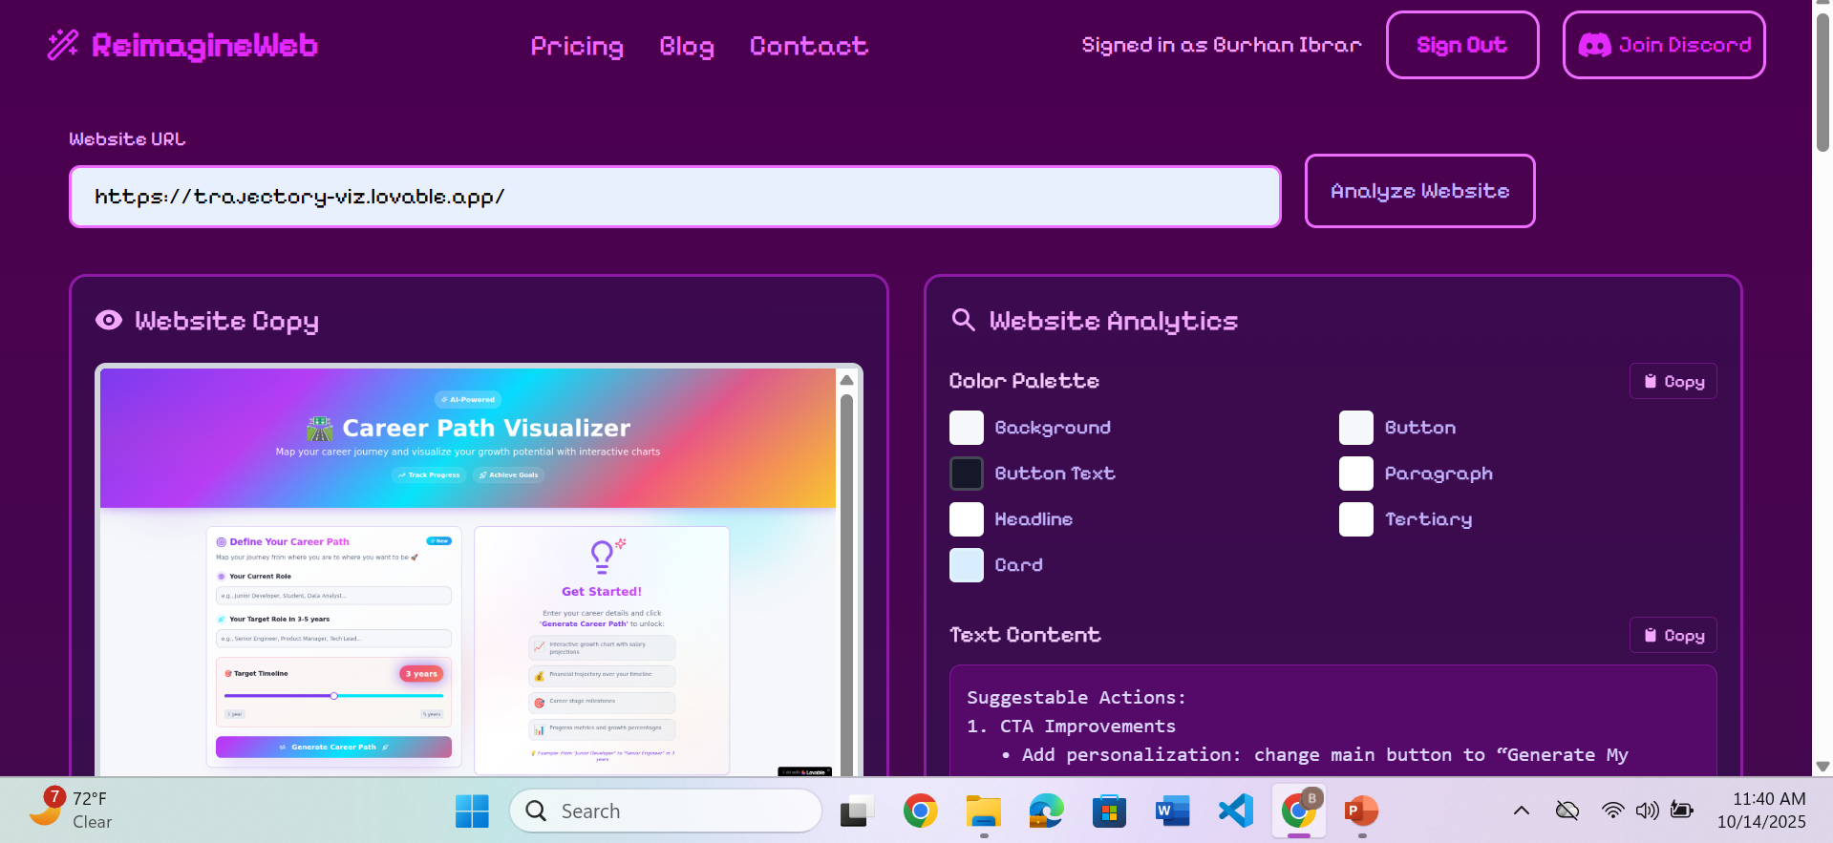
Task: Click the Your Target Role field in preview
Action: pos(333,639)
